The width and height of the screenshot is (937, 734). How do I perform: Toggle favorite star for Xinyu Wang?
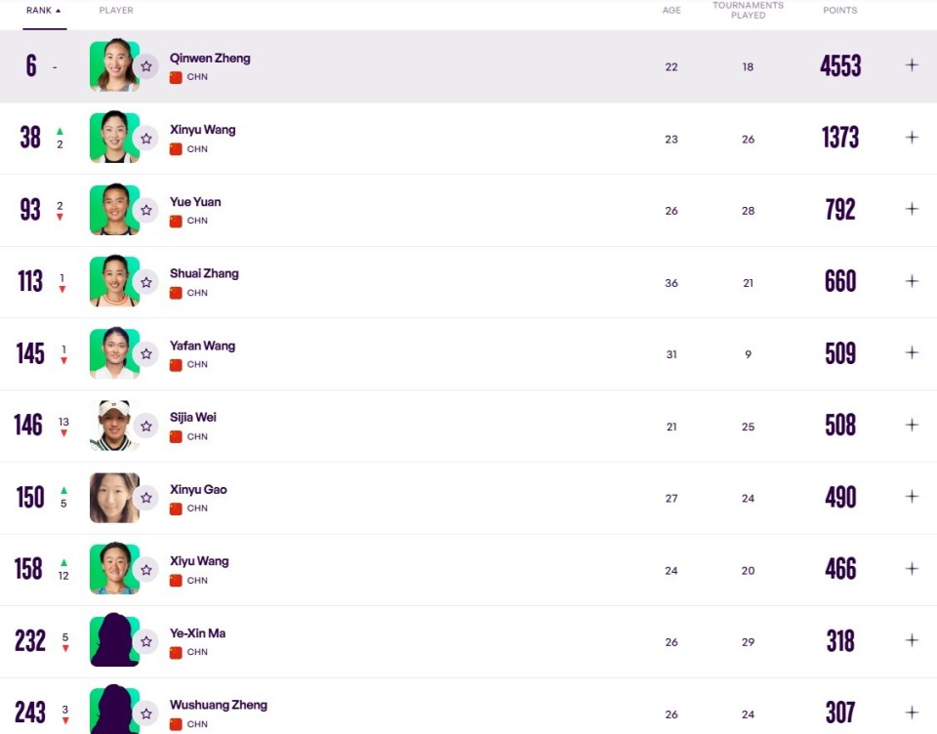(146, 139)
